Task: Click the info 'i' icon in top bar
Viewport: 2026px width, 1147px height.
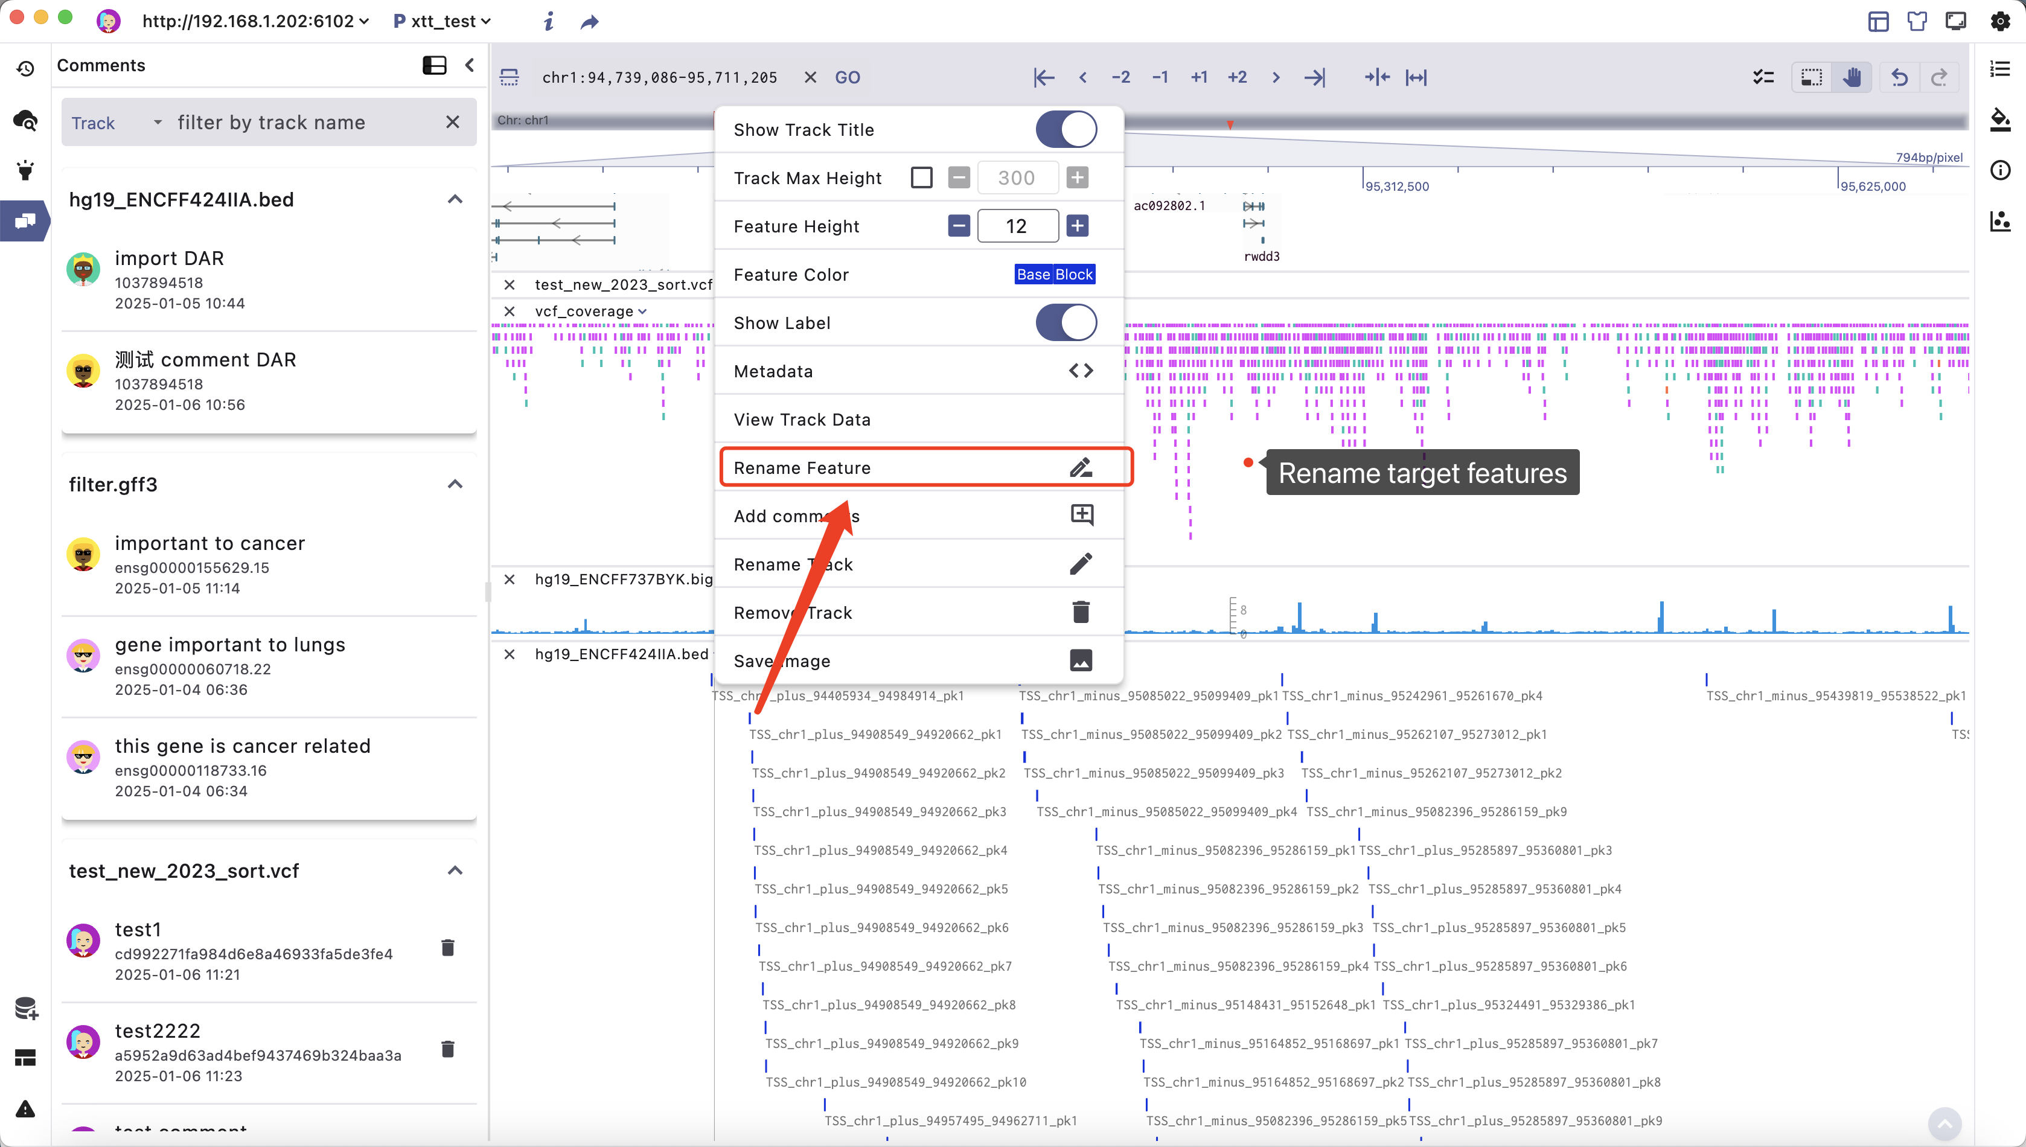Action: tap(548, 21)
